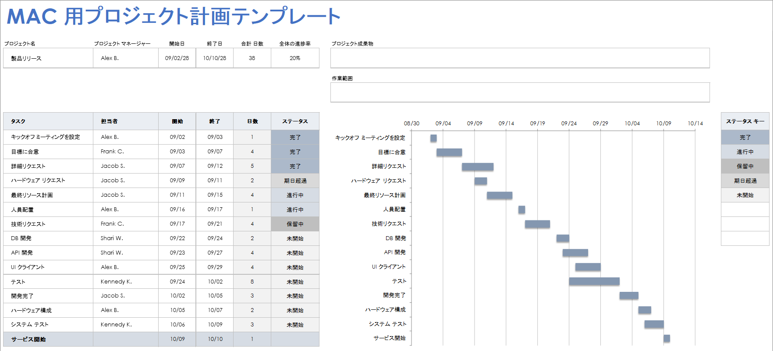Image resolution: width=773 pixels, height=351 pixels.
Task: Click システム テスト task cell in table
Action: pyautogui.click(x=48, y=325)
